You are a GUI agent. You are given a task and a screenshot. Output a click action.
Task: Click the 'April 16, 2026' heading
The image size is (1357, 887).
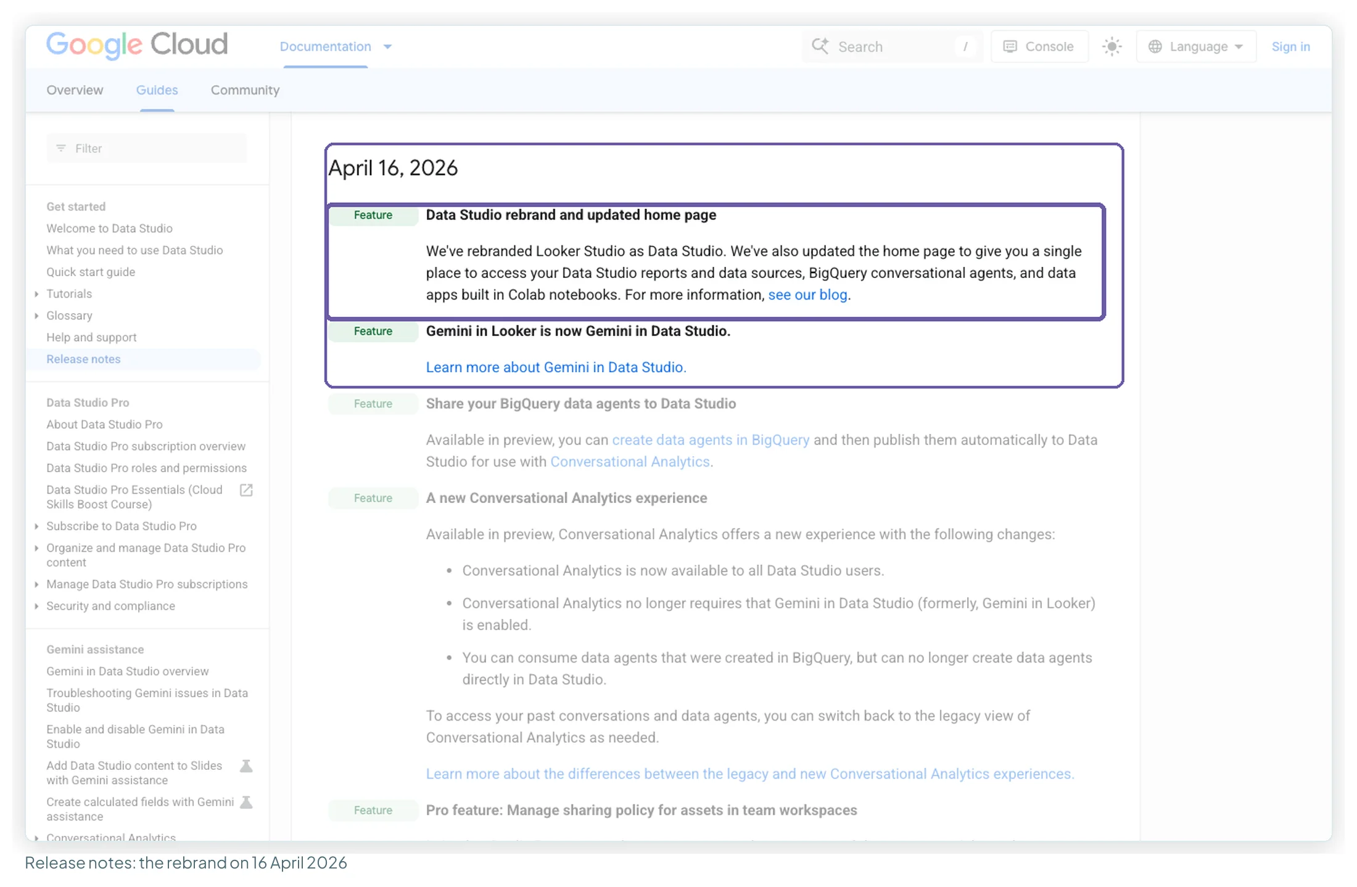(393, 168)
